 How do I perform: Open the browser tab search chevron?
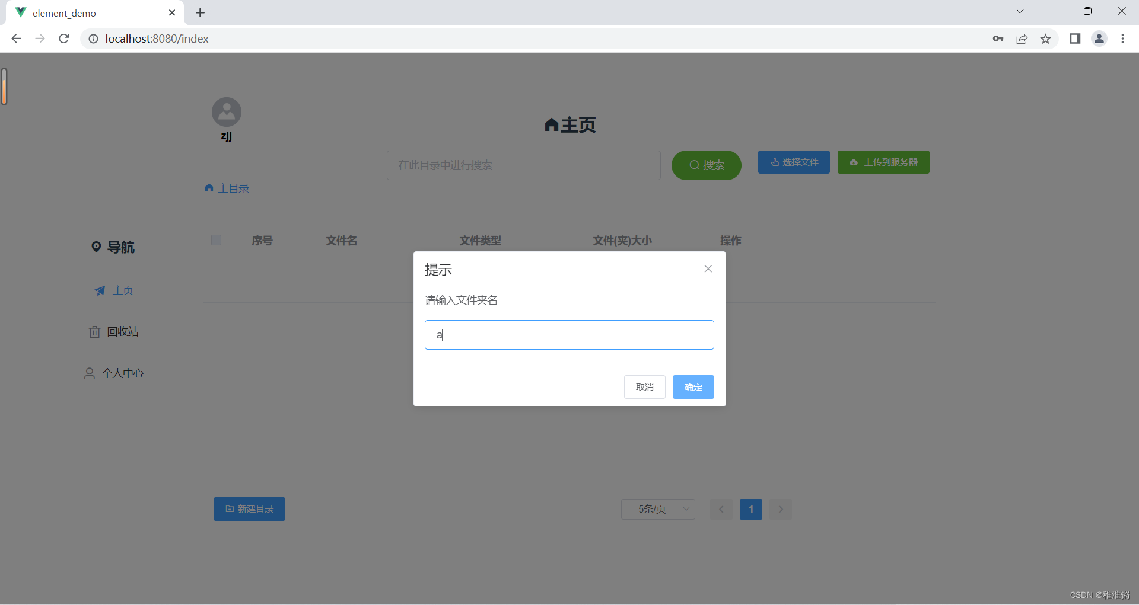pyautogui.click(x=1020, y=11)
